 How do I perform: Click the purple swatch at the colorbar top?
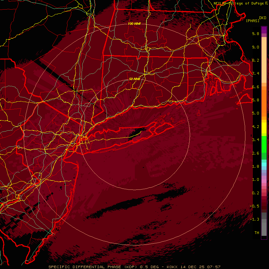[264, 30]
